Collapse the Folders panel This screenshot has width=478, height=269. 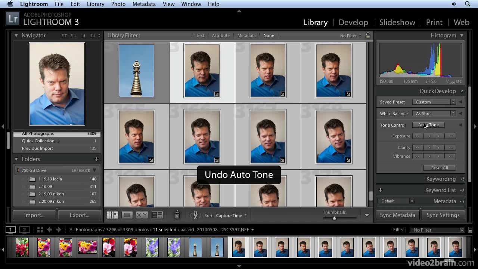click(16, 159)
